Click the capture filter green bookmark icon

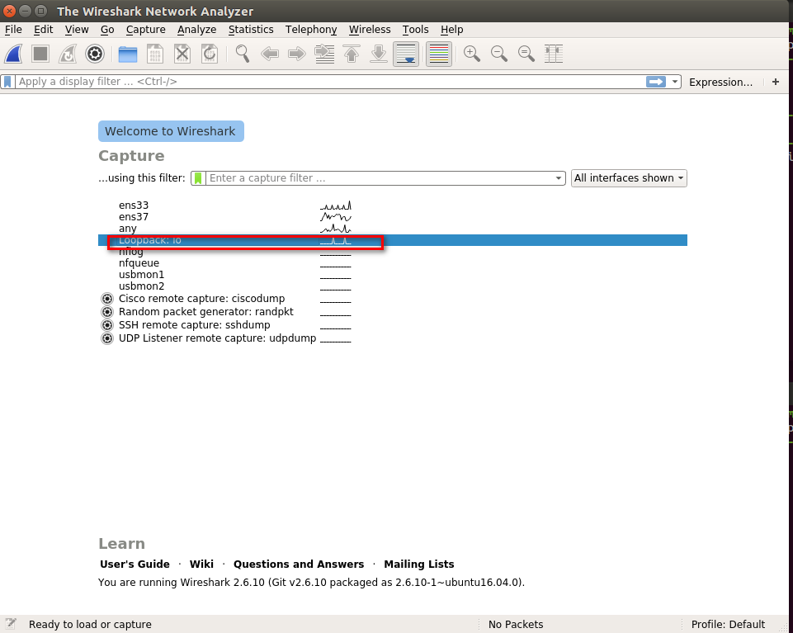198,178
